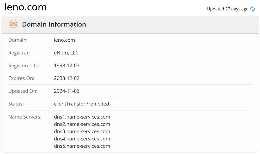This screenshot has height=154, width=260.
Task: Select the registration date 1998-12-03
Action: pyautogui.click(x=67, y=65)
